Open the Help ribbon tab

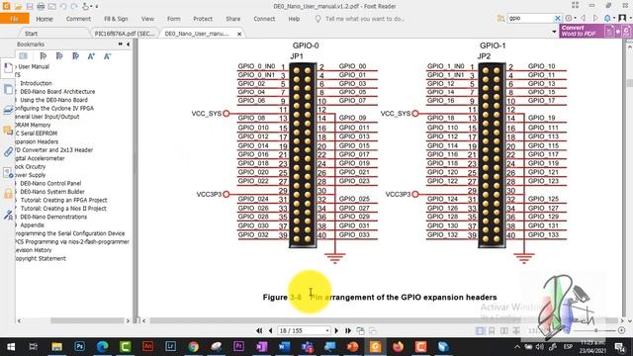pos(294,19)
